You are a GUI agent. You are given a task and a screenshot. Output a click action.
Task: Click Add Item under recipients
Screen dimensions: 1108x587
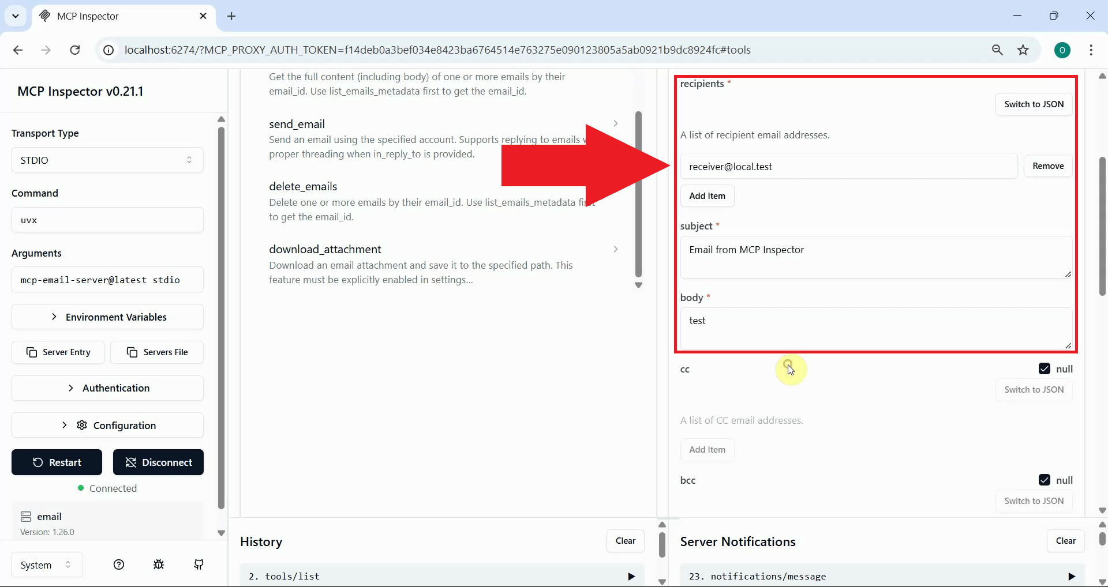coord(707,195)
